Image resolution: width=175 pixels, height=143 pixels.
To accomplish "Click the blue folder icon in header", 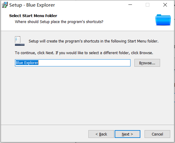I will [163, 20].
